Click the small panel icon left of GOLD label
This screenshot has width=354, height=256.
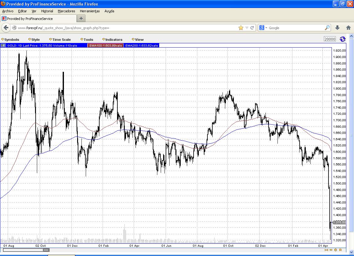3,45
